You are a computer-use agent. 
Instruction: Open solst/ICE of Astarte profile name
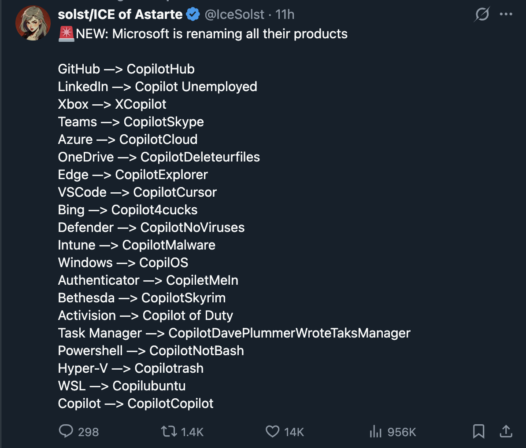pyautogui.click(x=120, y=15)
